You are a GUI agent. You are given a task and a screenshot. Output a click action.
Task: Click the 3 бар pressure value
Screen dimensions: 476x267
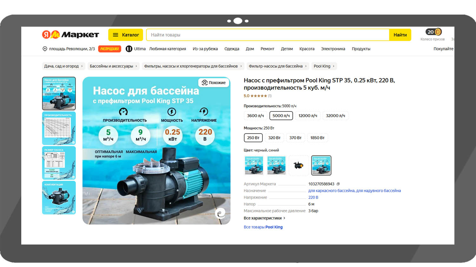313,211
